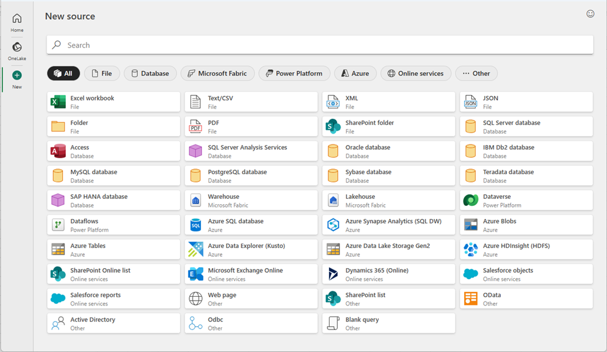Viewport: 607px width, 352px height.
Task: Switch to Microsoft Fabric filter
Action: (x=217, y=73)
